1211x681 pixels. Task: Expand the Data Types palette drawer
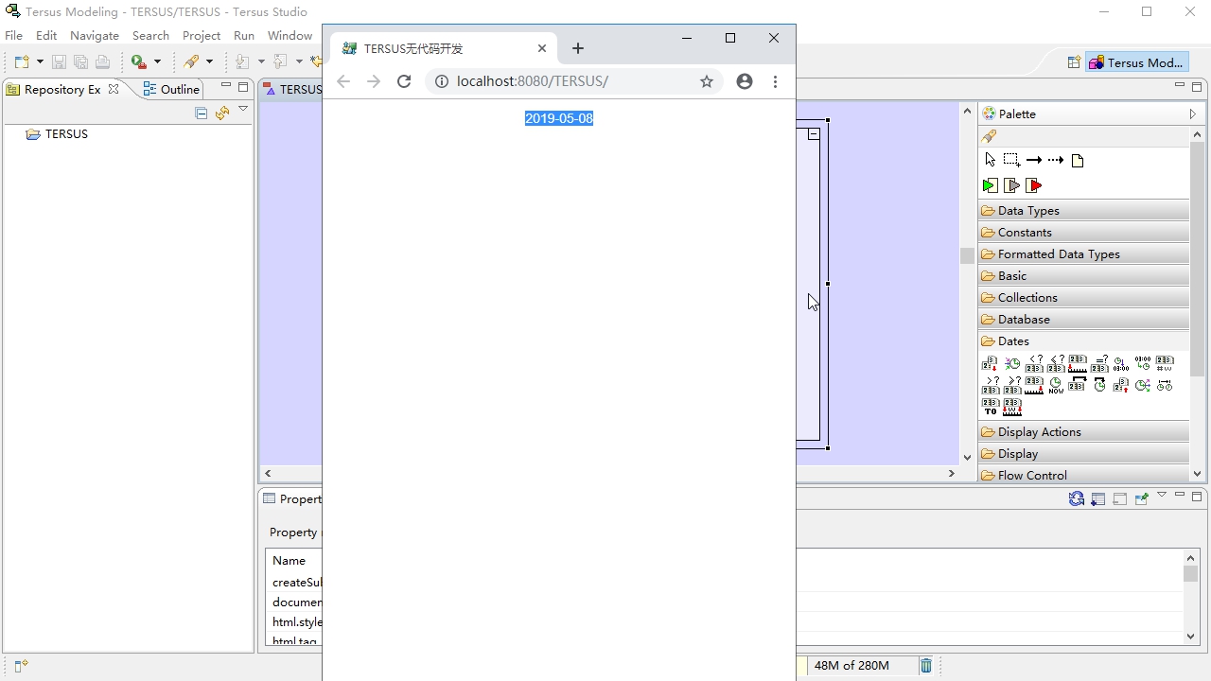click(1084, 211)
